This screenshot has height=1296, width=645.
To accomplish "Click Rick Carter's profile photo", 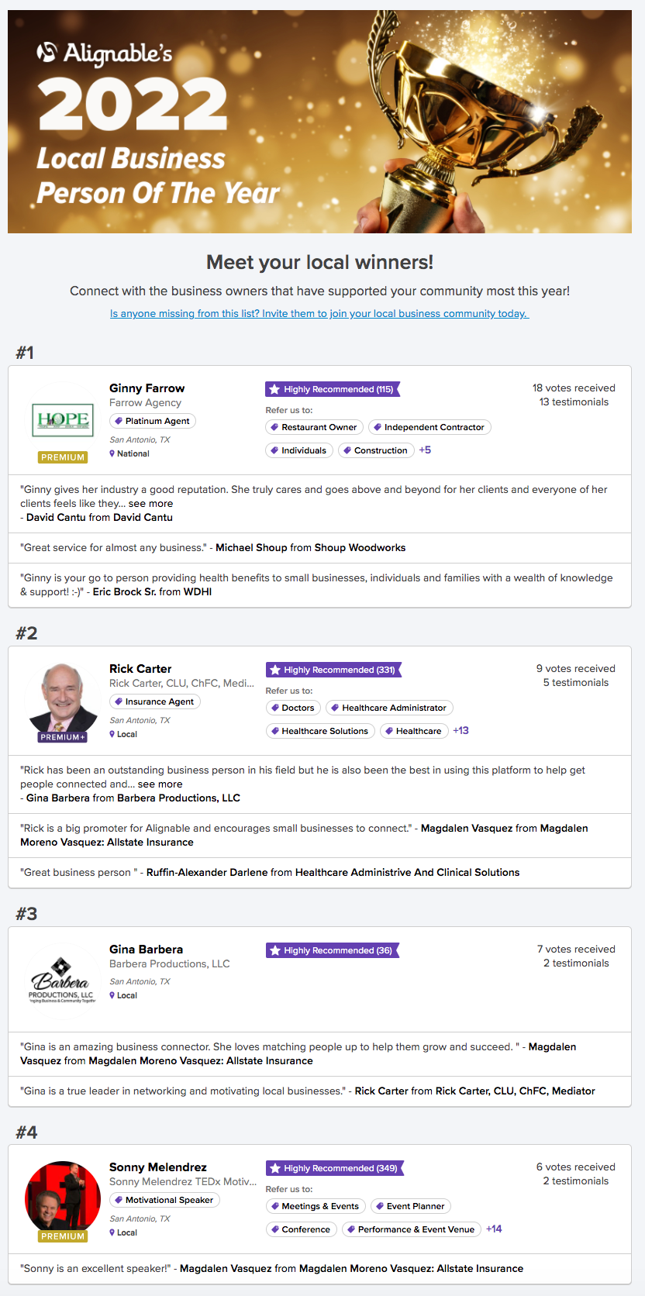I will (x=63, y=697).
